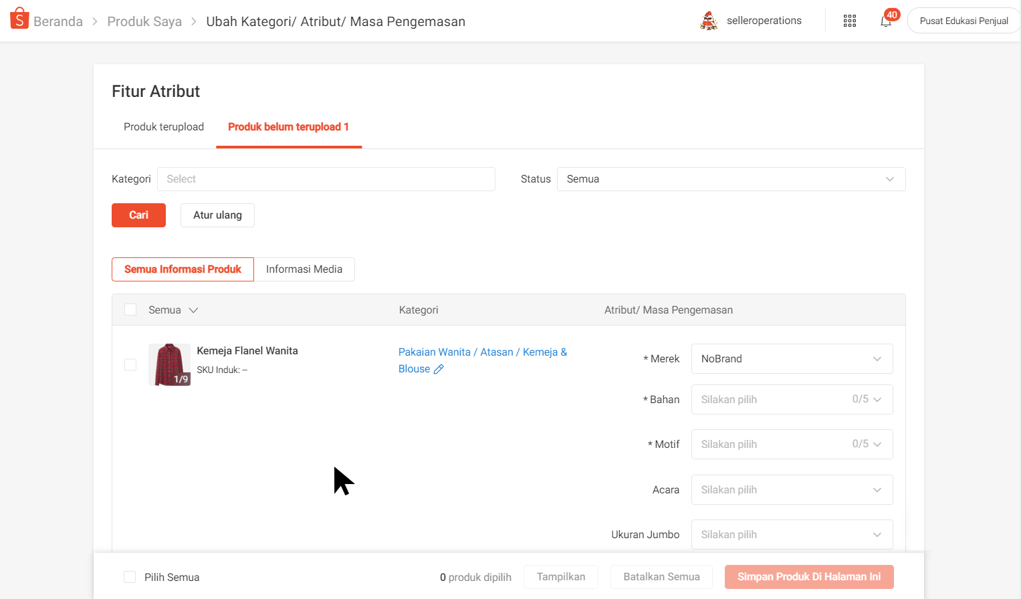Check the Semua header checkbox in table
Image resolution: width=1021 pixels, height=599 pixels.
130,310
